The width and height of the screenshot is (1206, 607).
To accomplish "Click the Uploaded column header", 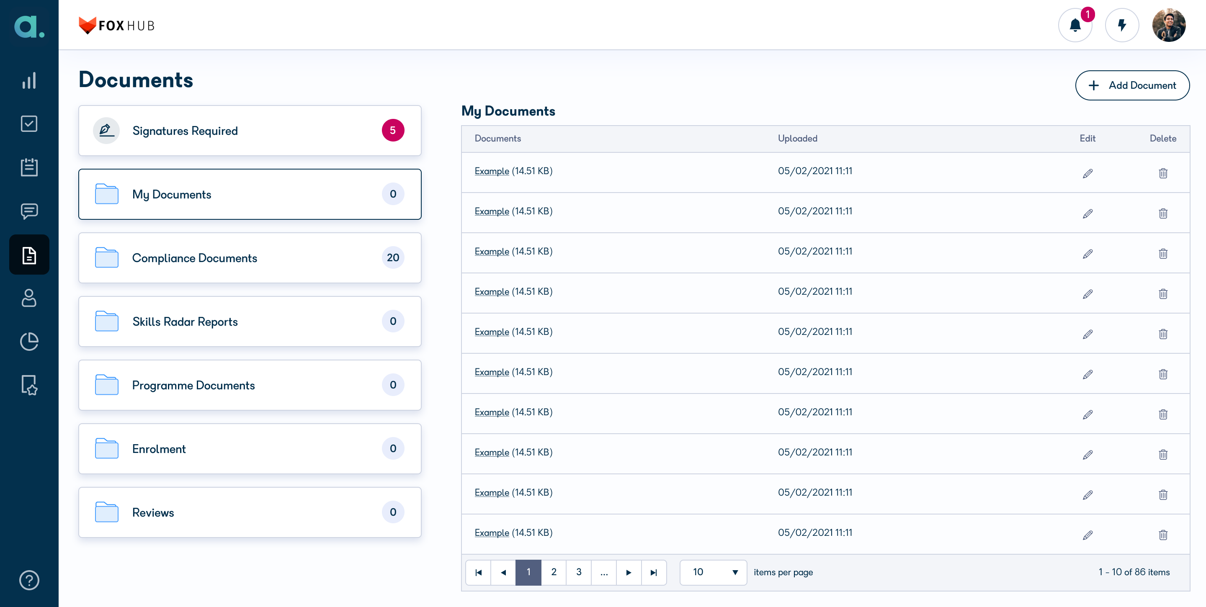I will (798, 139).
